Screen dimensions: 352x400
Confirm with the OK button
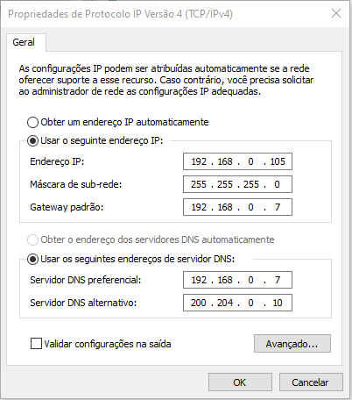[240, 382]
